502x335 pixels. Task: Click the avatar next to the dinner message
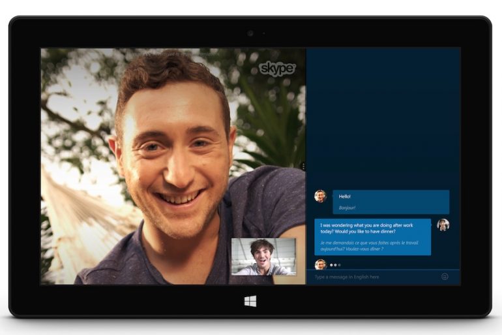443,225
